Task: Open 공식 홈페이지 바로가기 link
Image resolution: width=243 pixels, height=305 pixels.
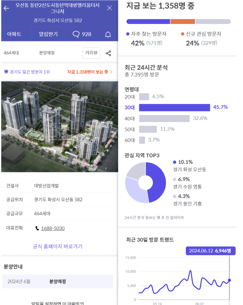Action: click(58, 246)
